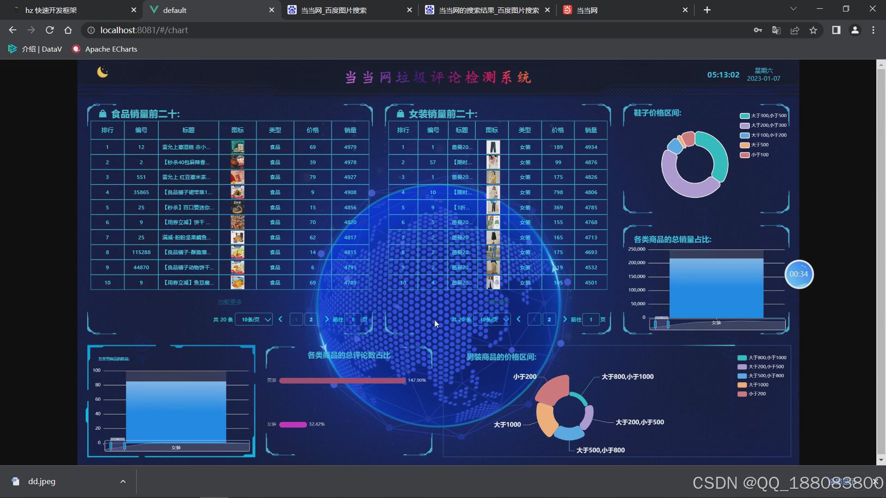Open the saved passwords key icon
The width and height of the screenshot is (886, 498).
pyautogui.click(x=758, y=30)
